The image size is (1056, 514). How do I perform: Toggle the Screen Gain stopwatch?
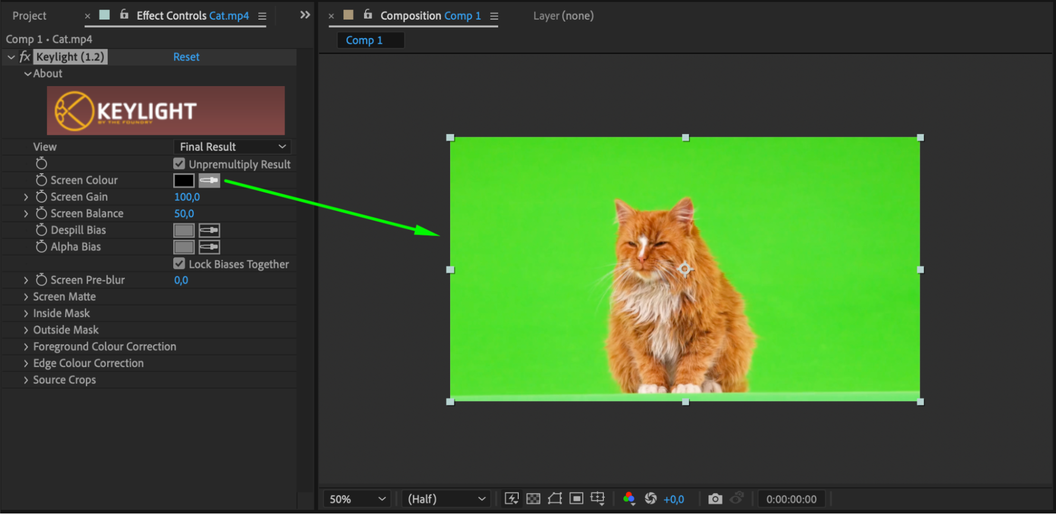41,197
